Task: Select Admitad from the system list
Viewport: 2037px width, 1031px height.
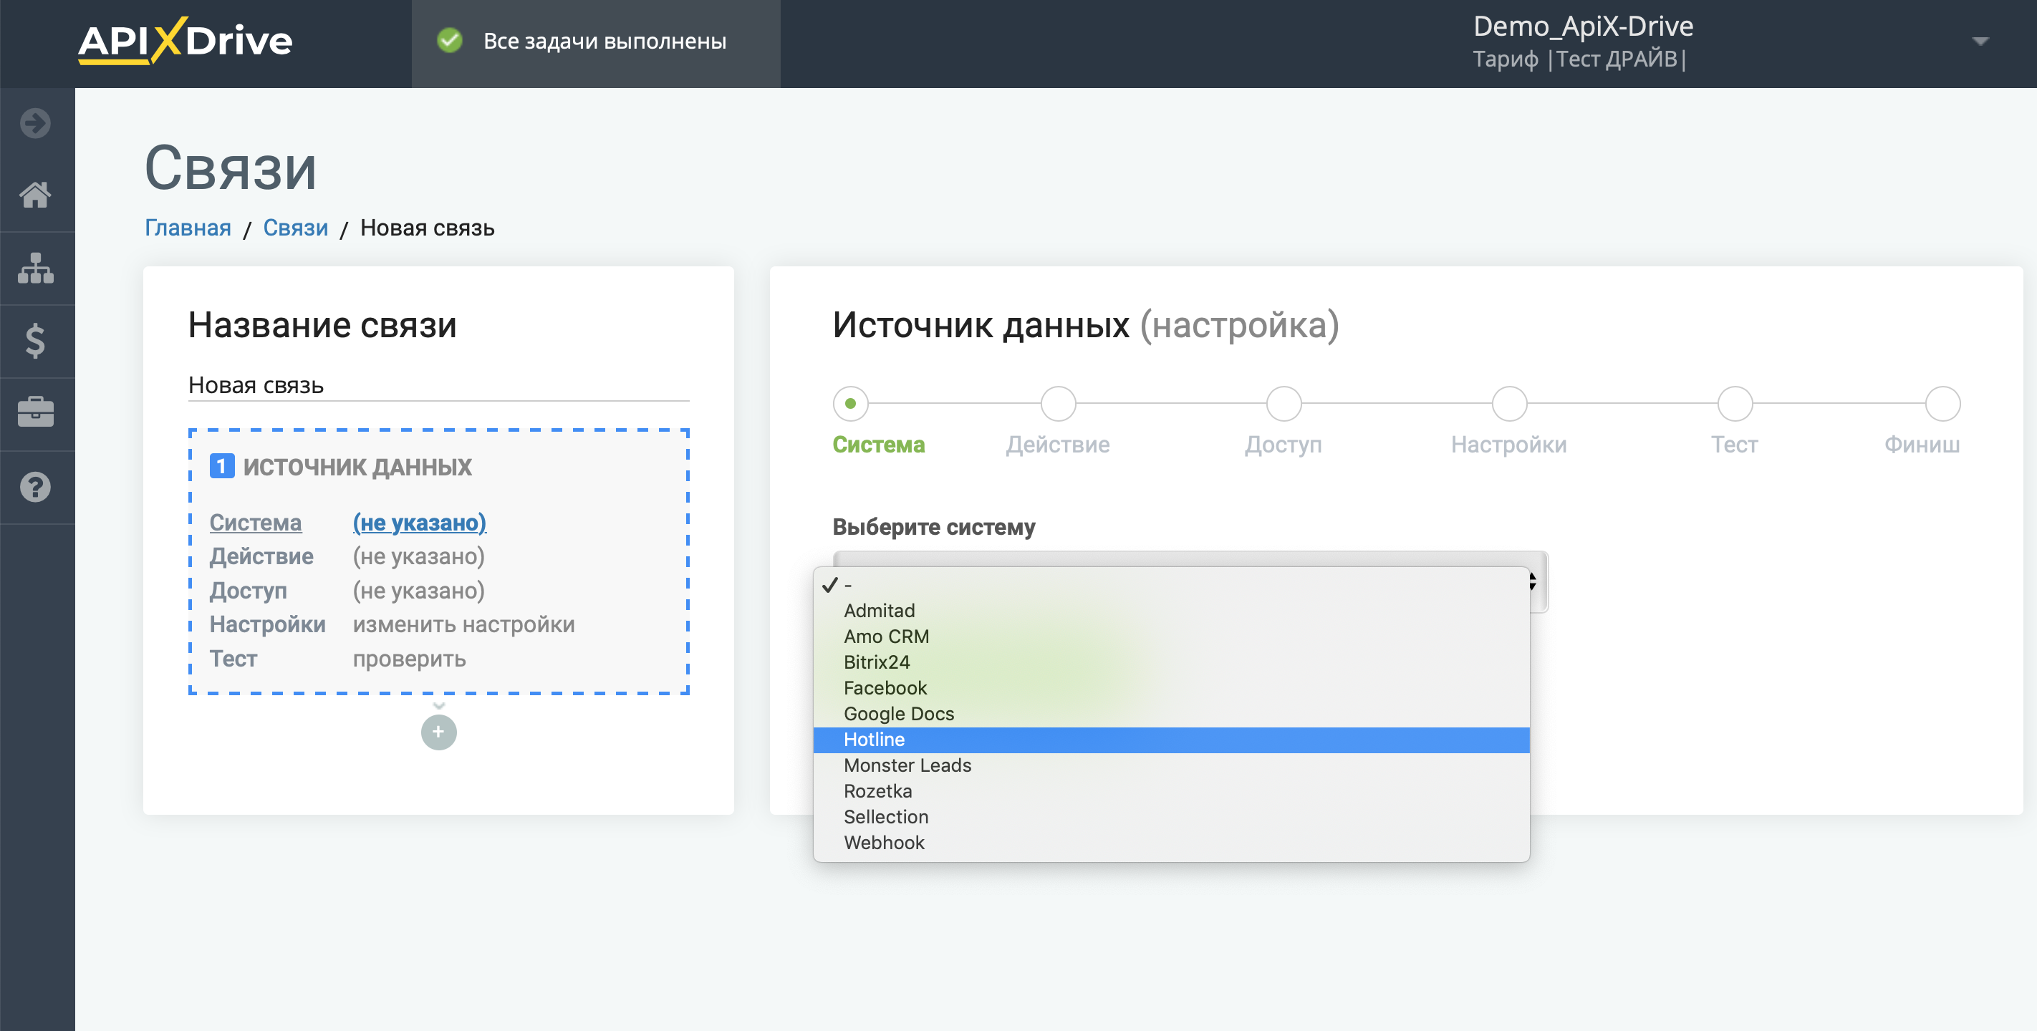Action: pos(1171,611)
